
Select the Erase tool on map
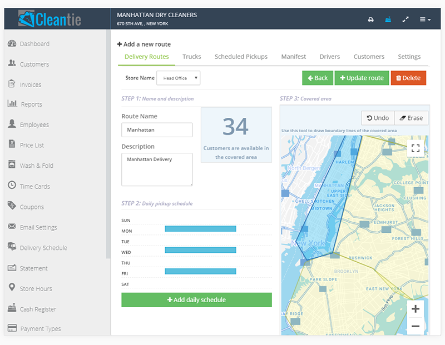(411, 118)
